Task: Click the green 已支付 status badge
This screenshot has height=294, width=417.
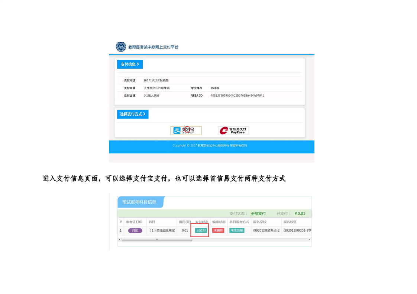Action: pyautogui.click(x=201, y=230)
